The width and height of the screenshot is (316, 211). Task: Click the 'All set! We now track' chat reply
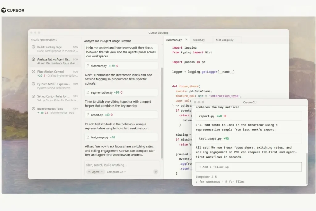120,151
